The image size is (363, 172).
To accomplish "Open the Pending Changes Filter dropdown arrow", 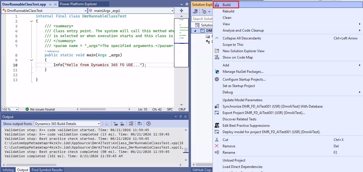I will pyautogui.click(x=209, y=12).
